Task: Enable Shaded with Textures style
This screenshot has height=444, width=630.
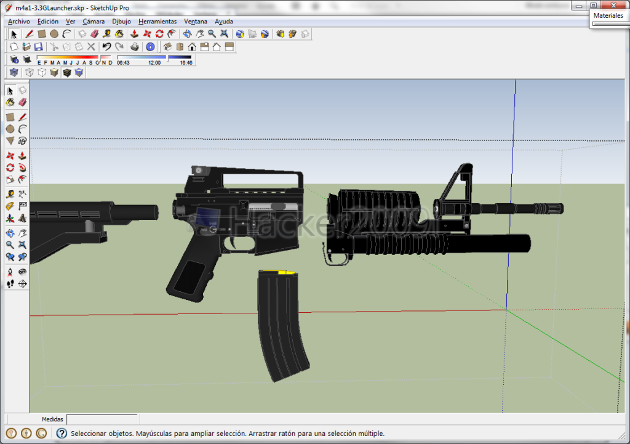Action: pyautogui.click(x=66, y=73)
